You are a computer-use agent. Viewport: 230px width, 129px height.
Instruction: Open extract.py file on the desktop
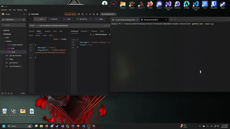click(x=32, y=112)
